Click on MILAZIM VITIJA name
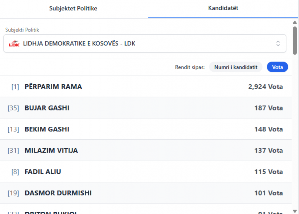 click(x=51, y=150)
